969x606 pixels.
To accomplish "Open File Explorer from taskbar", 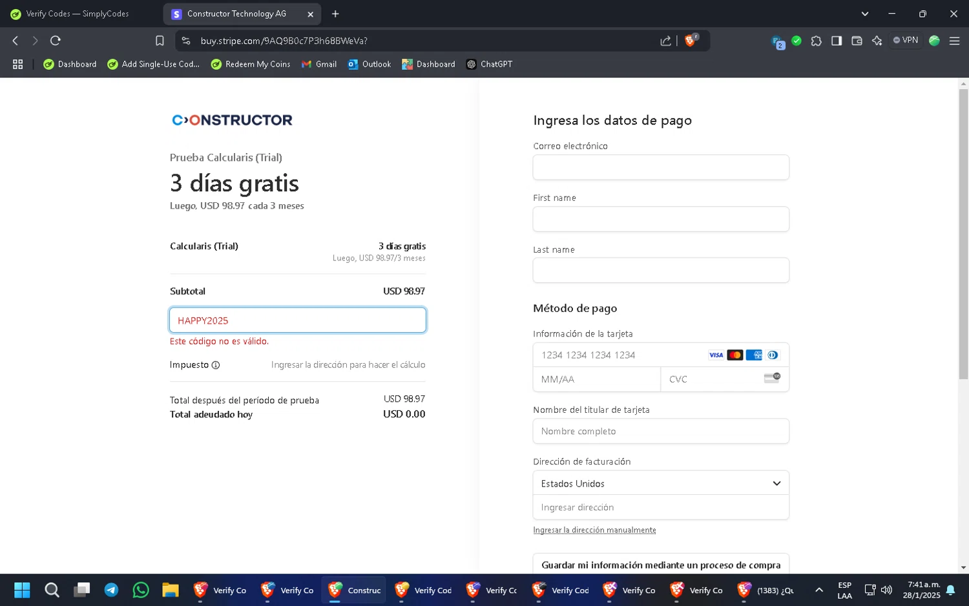I will (x=171, y=590).
